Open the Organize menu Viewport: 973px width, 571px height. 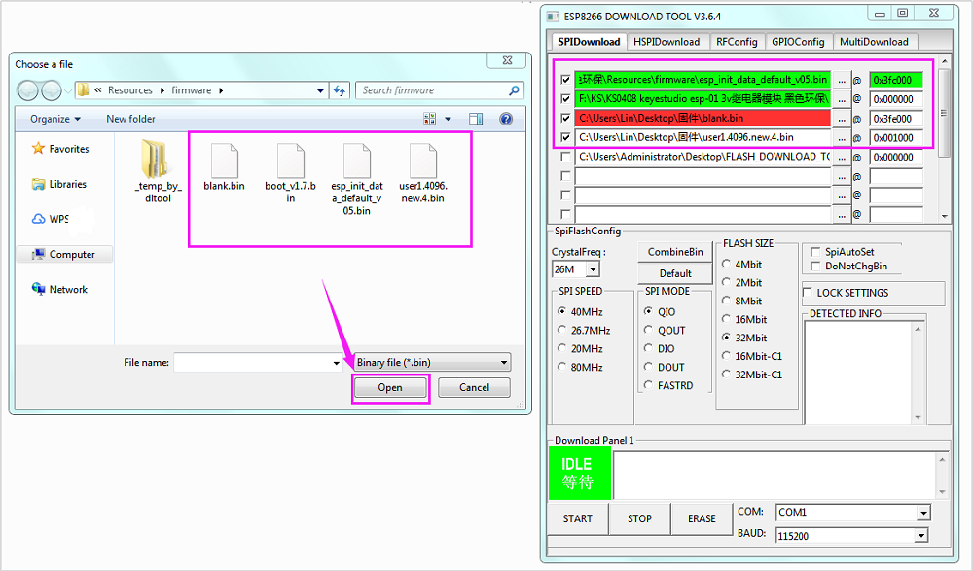point(54,119)
